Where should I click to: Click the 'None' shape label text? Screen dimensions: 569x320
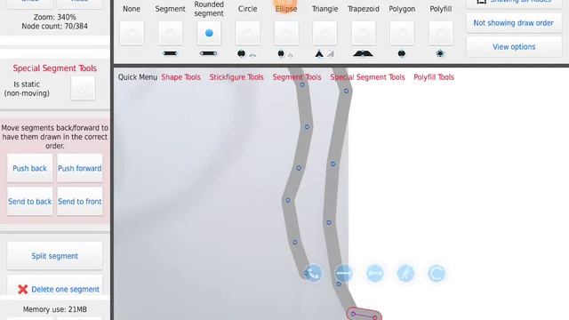[132, 9]
